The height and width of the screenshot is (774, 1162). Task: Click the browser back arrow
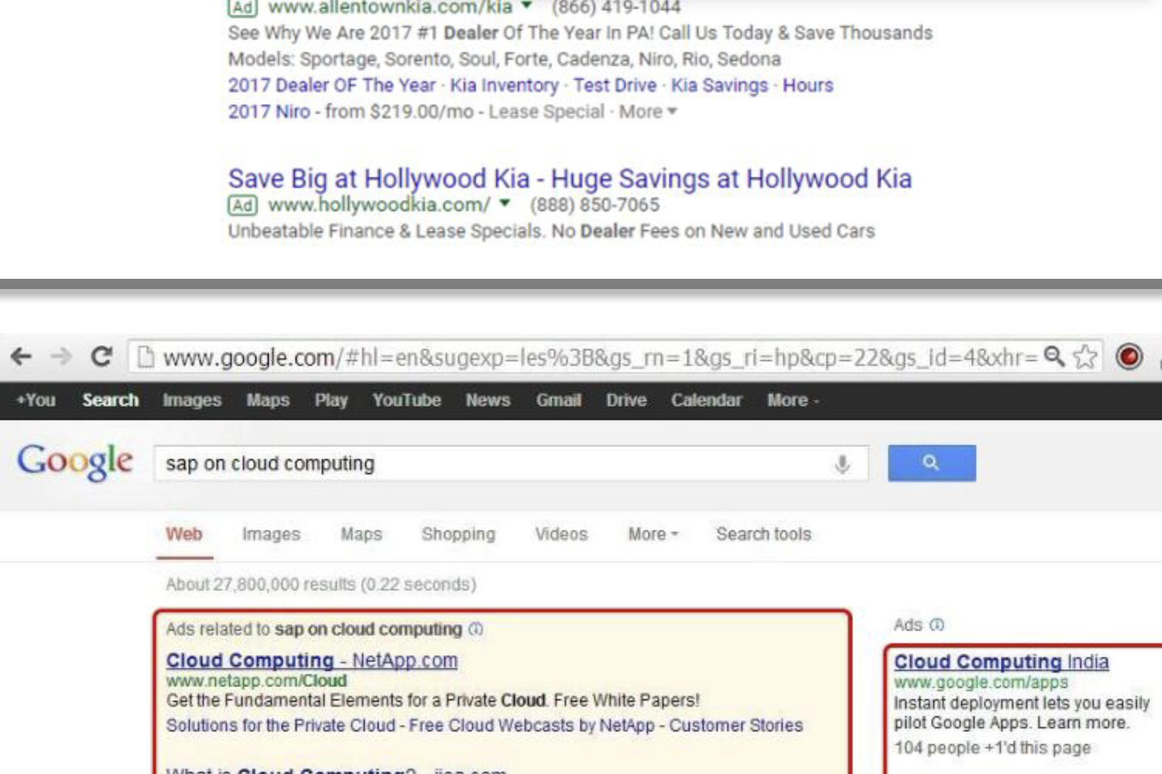tap(21, 356)
